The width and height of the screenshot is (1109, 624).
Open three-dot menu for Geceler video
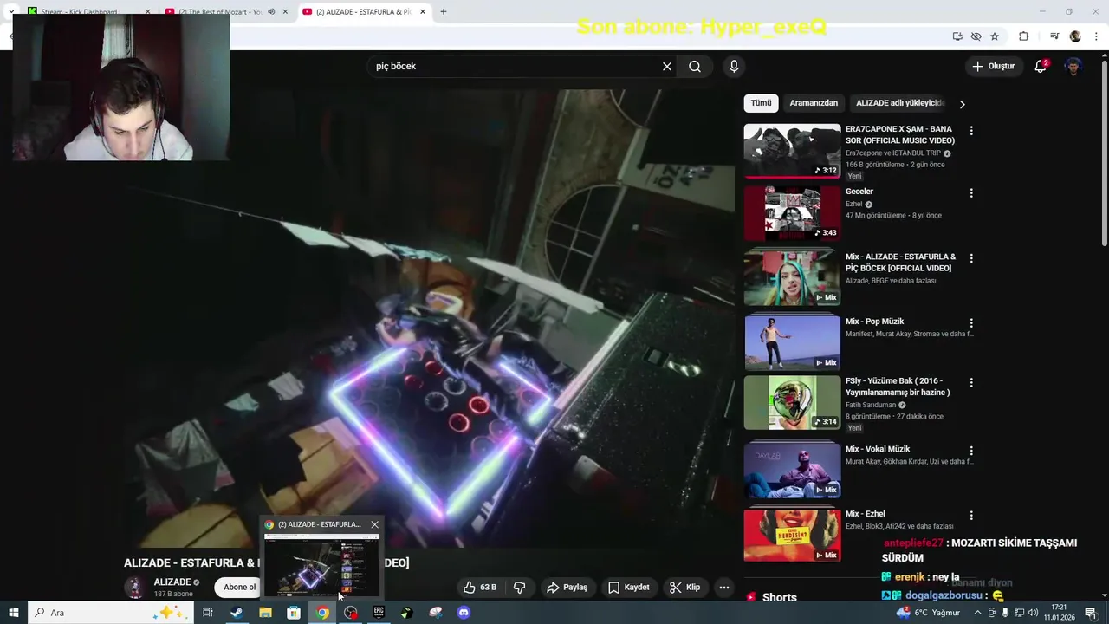point(971,193)
